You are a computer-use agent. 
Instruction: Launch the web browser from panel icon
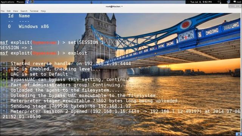[x=28, y=2]
